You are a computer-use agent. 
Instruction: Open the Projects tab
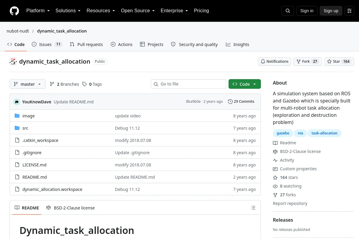tap(152, 44)
